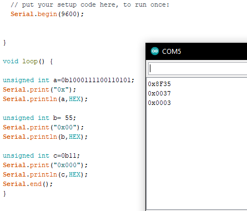This screenshot has width=247, height=211.
Task: Click the COM5 window title text
Action: click(x=172, y=52)
